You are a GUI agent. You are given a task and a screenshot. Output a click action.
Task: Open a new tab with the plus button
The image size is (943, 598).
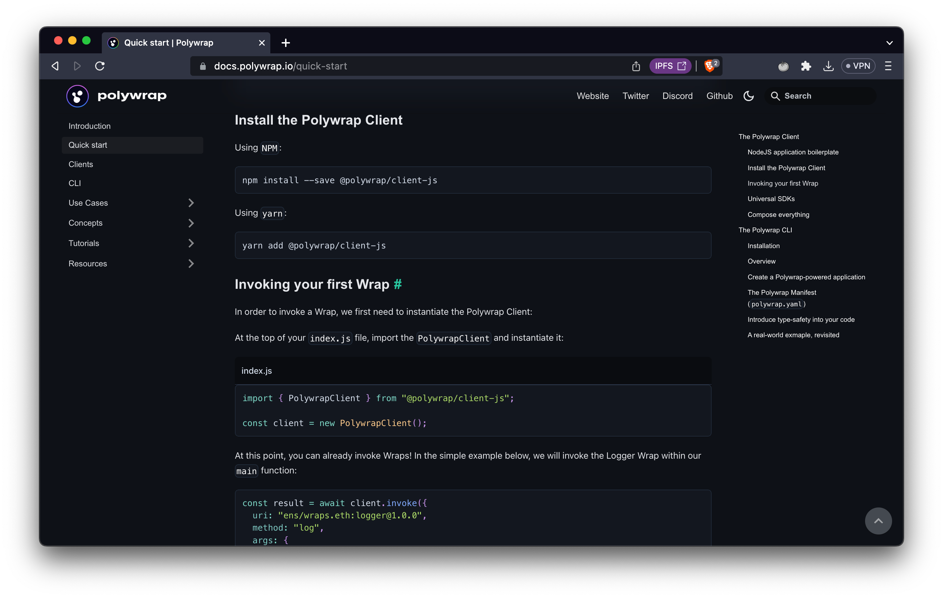285,43
